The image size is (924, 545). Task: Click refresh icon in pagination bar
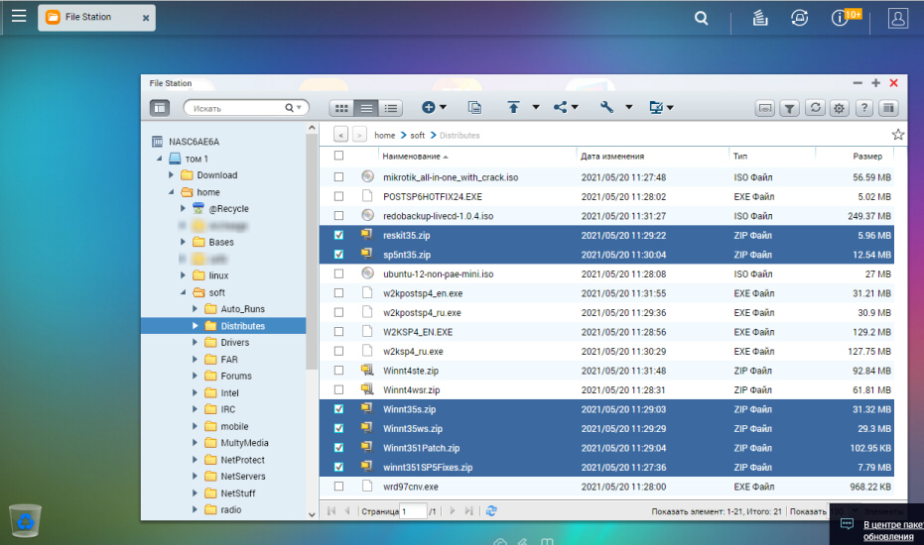point(491,511)
